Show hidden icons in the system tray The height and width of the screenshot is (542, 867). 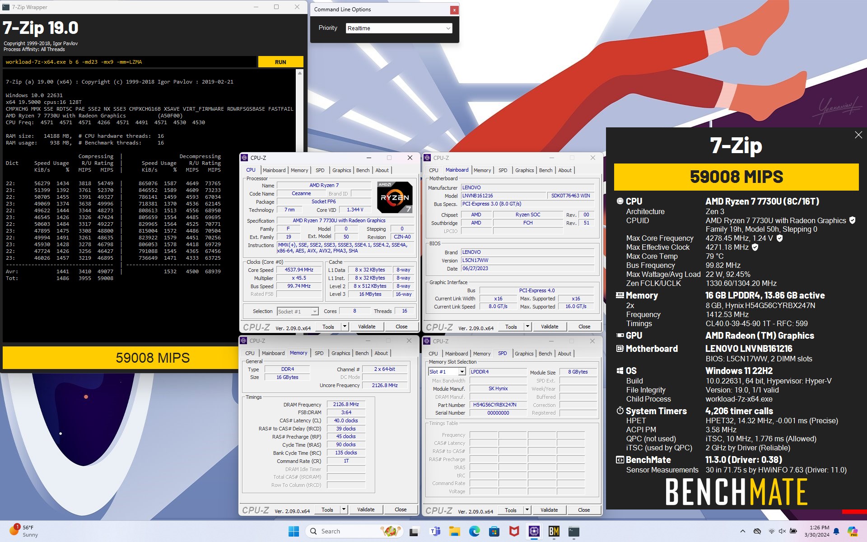pyautogui.click(x=742, y=531)
